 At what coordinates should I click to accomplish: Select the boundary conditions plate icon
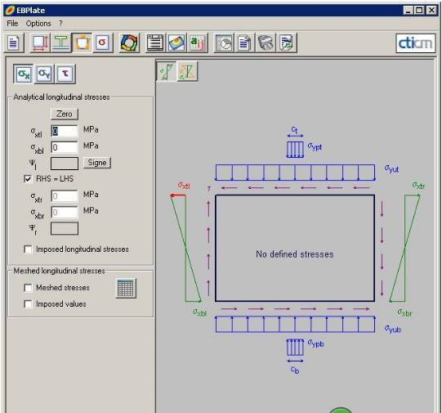pos(82,43)
